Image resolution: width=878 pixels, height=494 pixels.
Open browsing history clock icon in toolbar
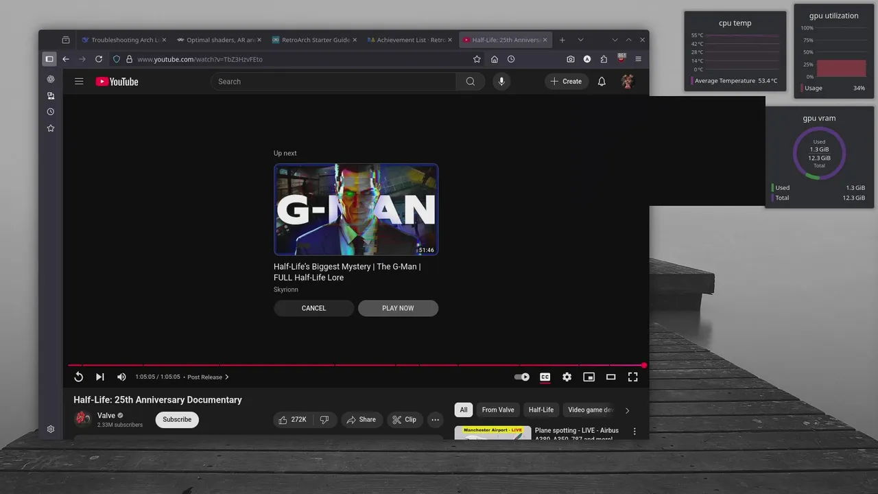coord(511,59)
